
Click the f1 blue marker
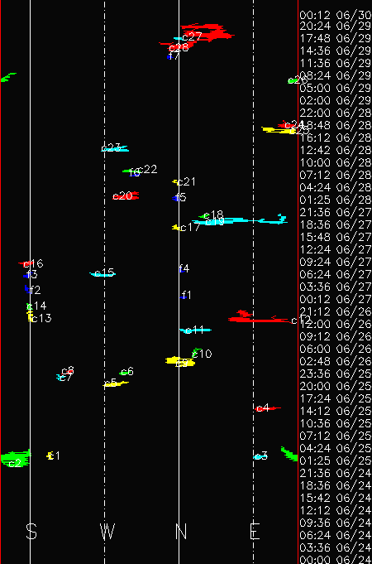pyautogui.click(x=184, y=297)
